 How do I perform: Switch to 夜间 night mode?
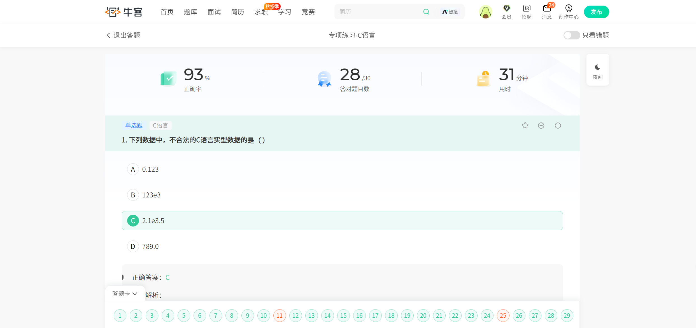pyautogui.click(x=597, y=70)
